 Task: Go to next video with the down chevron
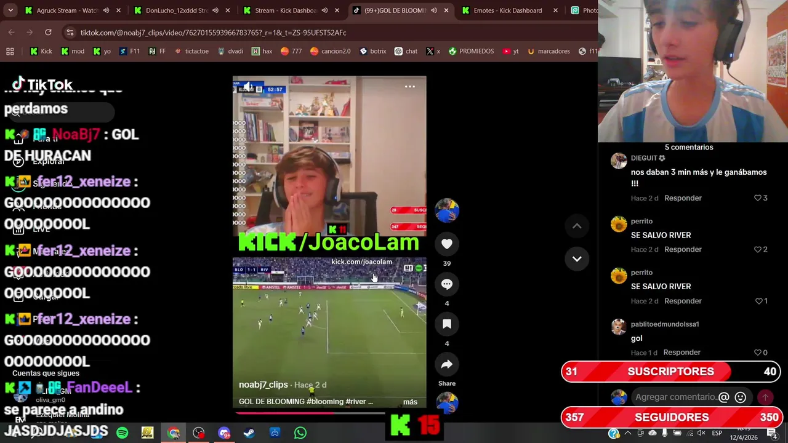[x=577, y=258]
